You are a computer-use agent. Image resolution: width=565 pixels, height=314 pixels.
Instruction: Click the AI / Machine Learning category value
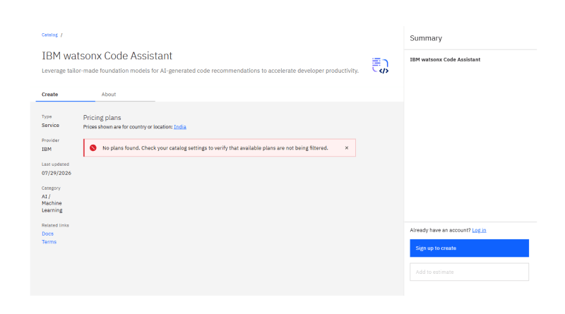click(52, 203)
